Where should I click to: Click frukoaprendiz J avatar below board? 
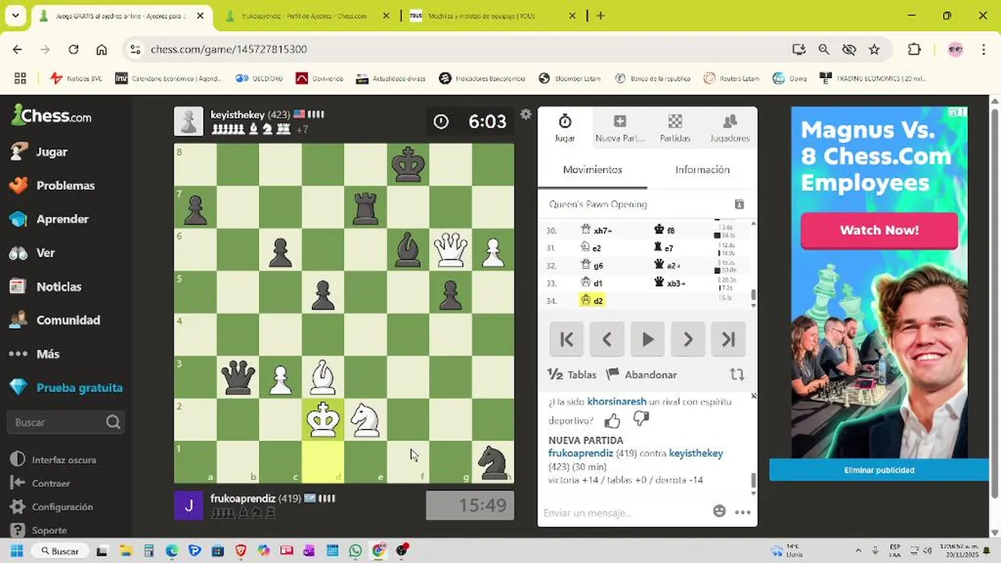click(188, 505)
